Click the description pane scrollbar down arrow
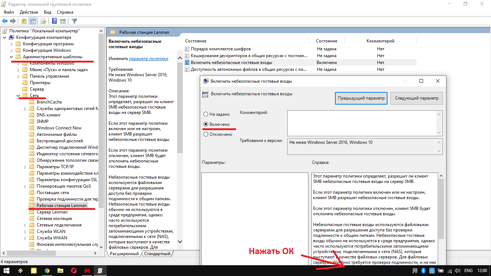Viewport: 491px width, 276px height. pyautogui.click(x=180, y=242)
